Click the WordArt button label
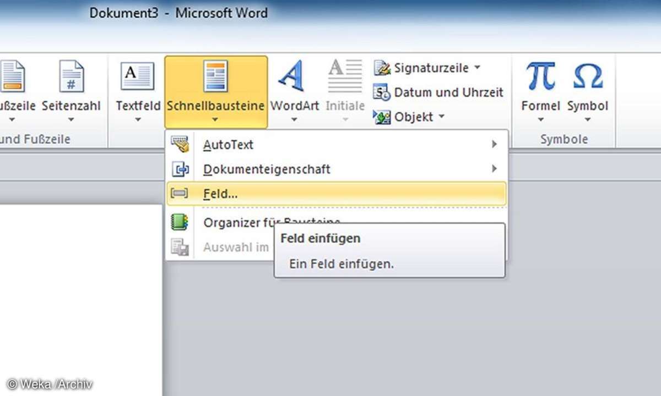 point(295,106)
